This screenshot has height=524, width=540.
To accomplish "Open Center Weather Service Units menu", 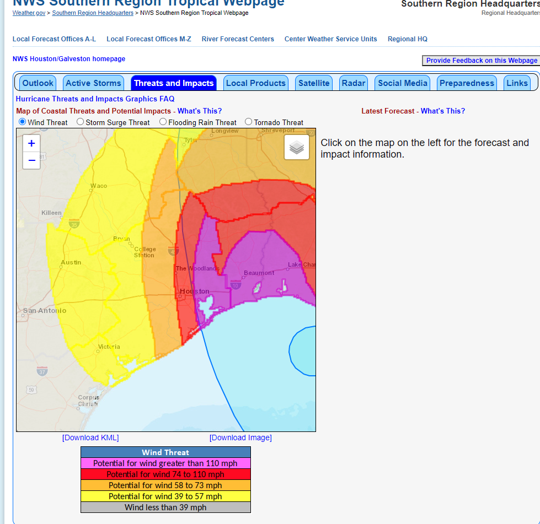I will pyautogui.click(x=330, y=39).
